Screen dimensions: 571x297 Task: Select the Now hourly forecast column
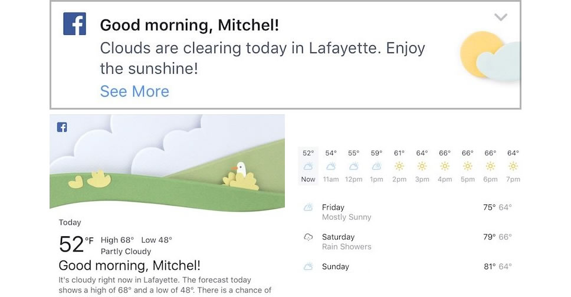pyautogui.click(x=308, y=166)
